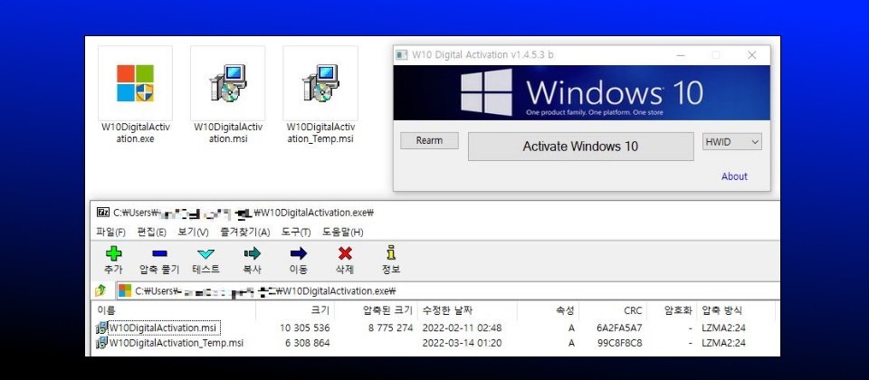Open the About link
Viewport: 869px width, 380px height.
(734, 176)
